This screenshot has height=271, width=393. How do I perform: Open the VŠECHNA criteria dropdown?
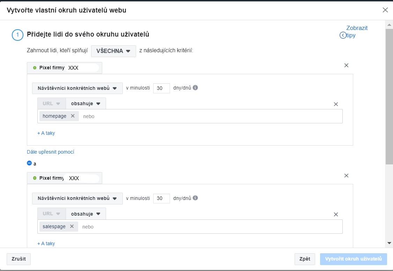point(113,51)
